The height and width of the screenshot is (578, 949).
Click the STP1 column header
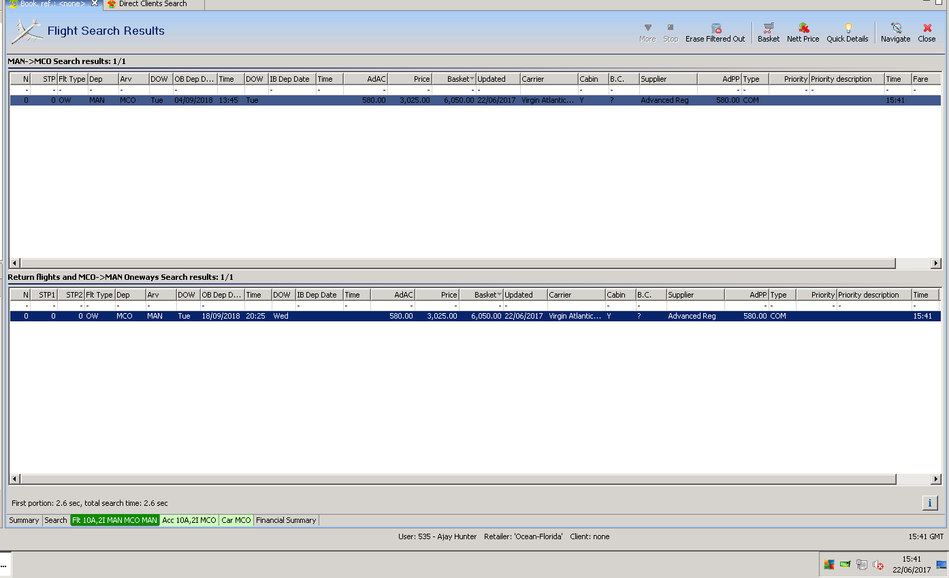click(x=44, y=295)
